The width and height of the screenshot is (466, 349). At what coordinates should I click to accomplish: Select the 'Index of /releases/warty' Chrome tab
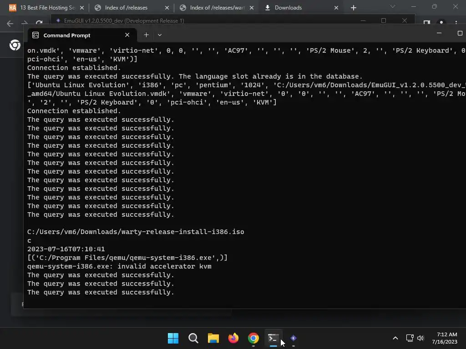(x=217, y=8)
